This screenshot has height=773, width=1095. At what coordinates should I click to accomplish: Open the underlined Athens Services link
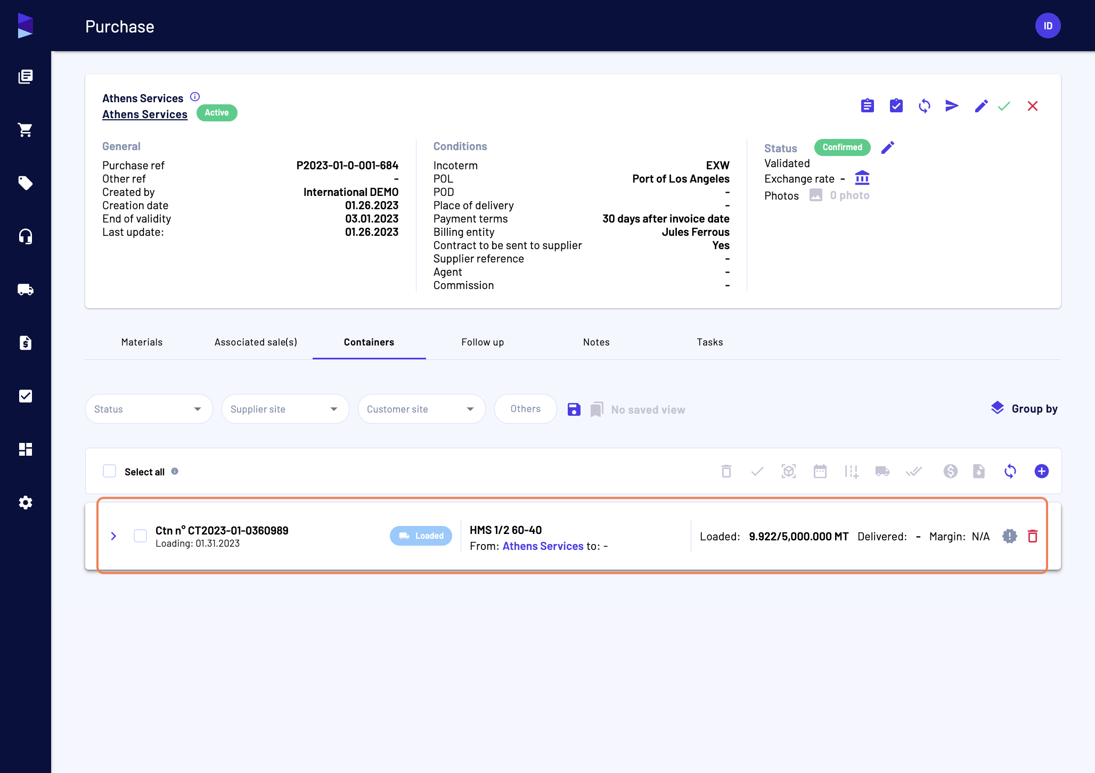[x=145, y=114]
